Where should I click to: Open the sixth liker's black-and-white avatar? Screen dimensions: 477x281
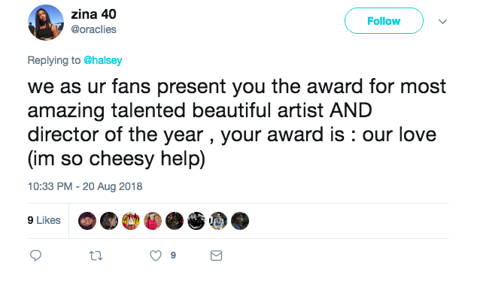point(196,221)
